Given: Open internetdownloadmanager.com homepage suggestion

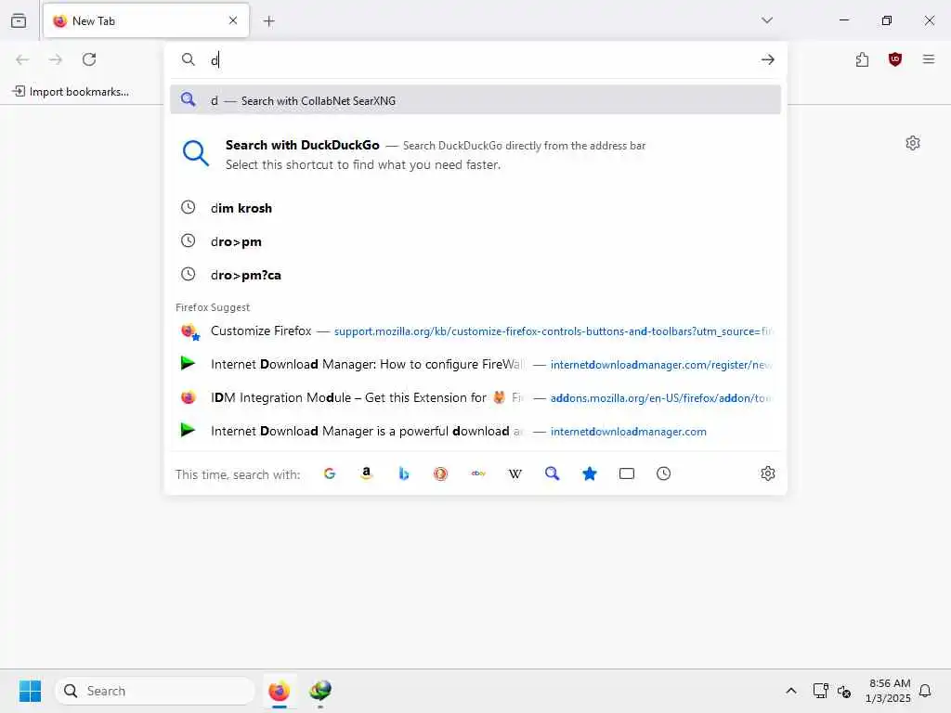Looking at the screenshot, I should pos(475,431).
